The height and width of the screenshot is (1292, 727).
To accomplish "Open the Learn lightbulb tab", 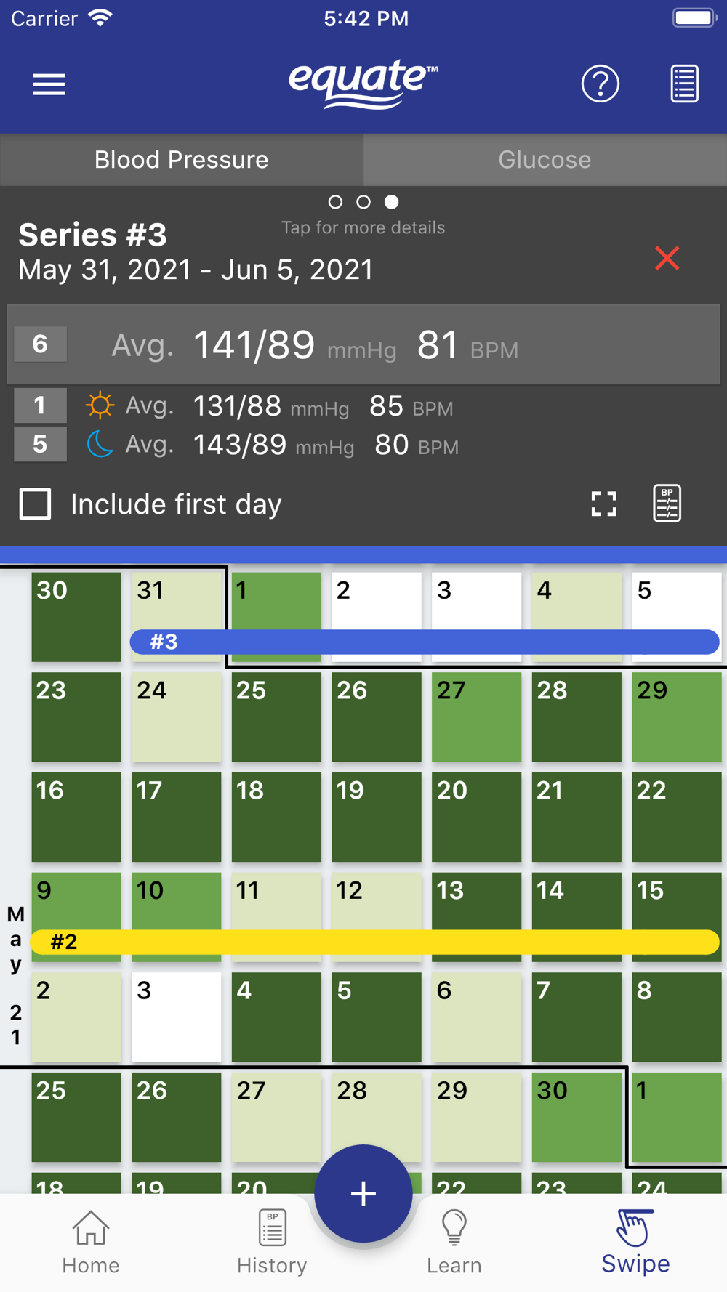I will coord(454,1243).
